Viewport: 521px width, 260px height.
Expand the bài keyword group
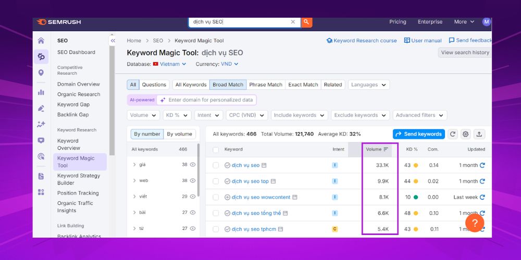click(134, 212)
